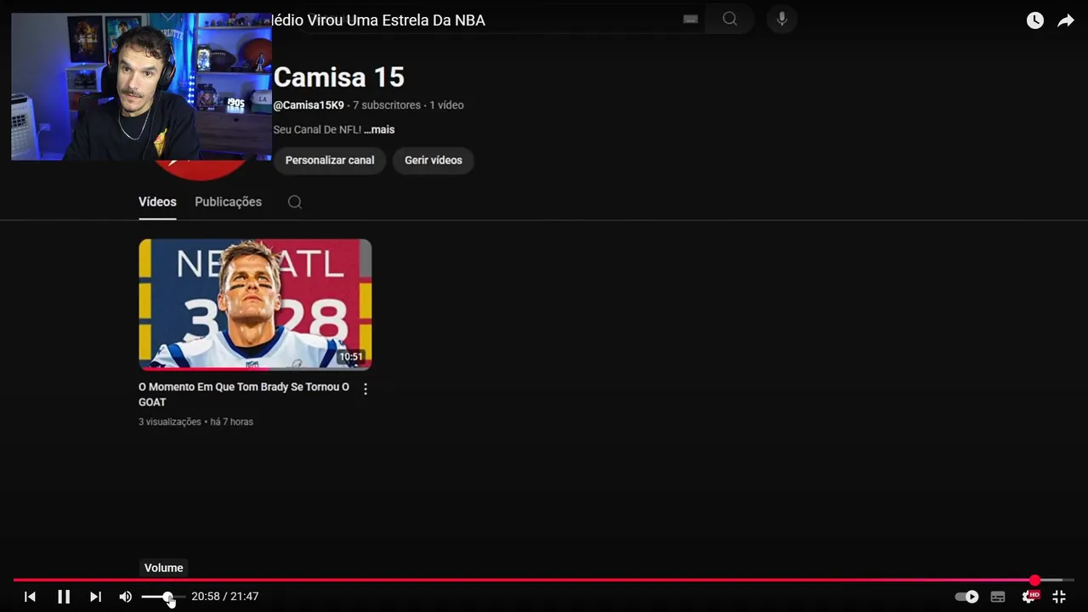Viewport: 1088px width, 612px height.
Task: Pause the video playback
Action: [x=64, y=597]
